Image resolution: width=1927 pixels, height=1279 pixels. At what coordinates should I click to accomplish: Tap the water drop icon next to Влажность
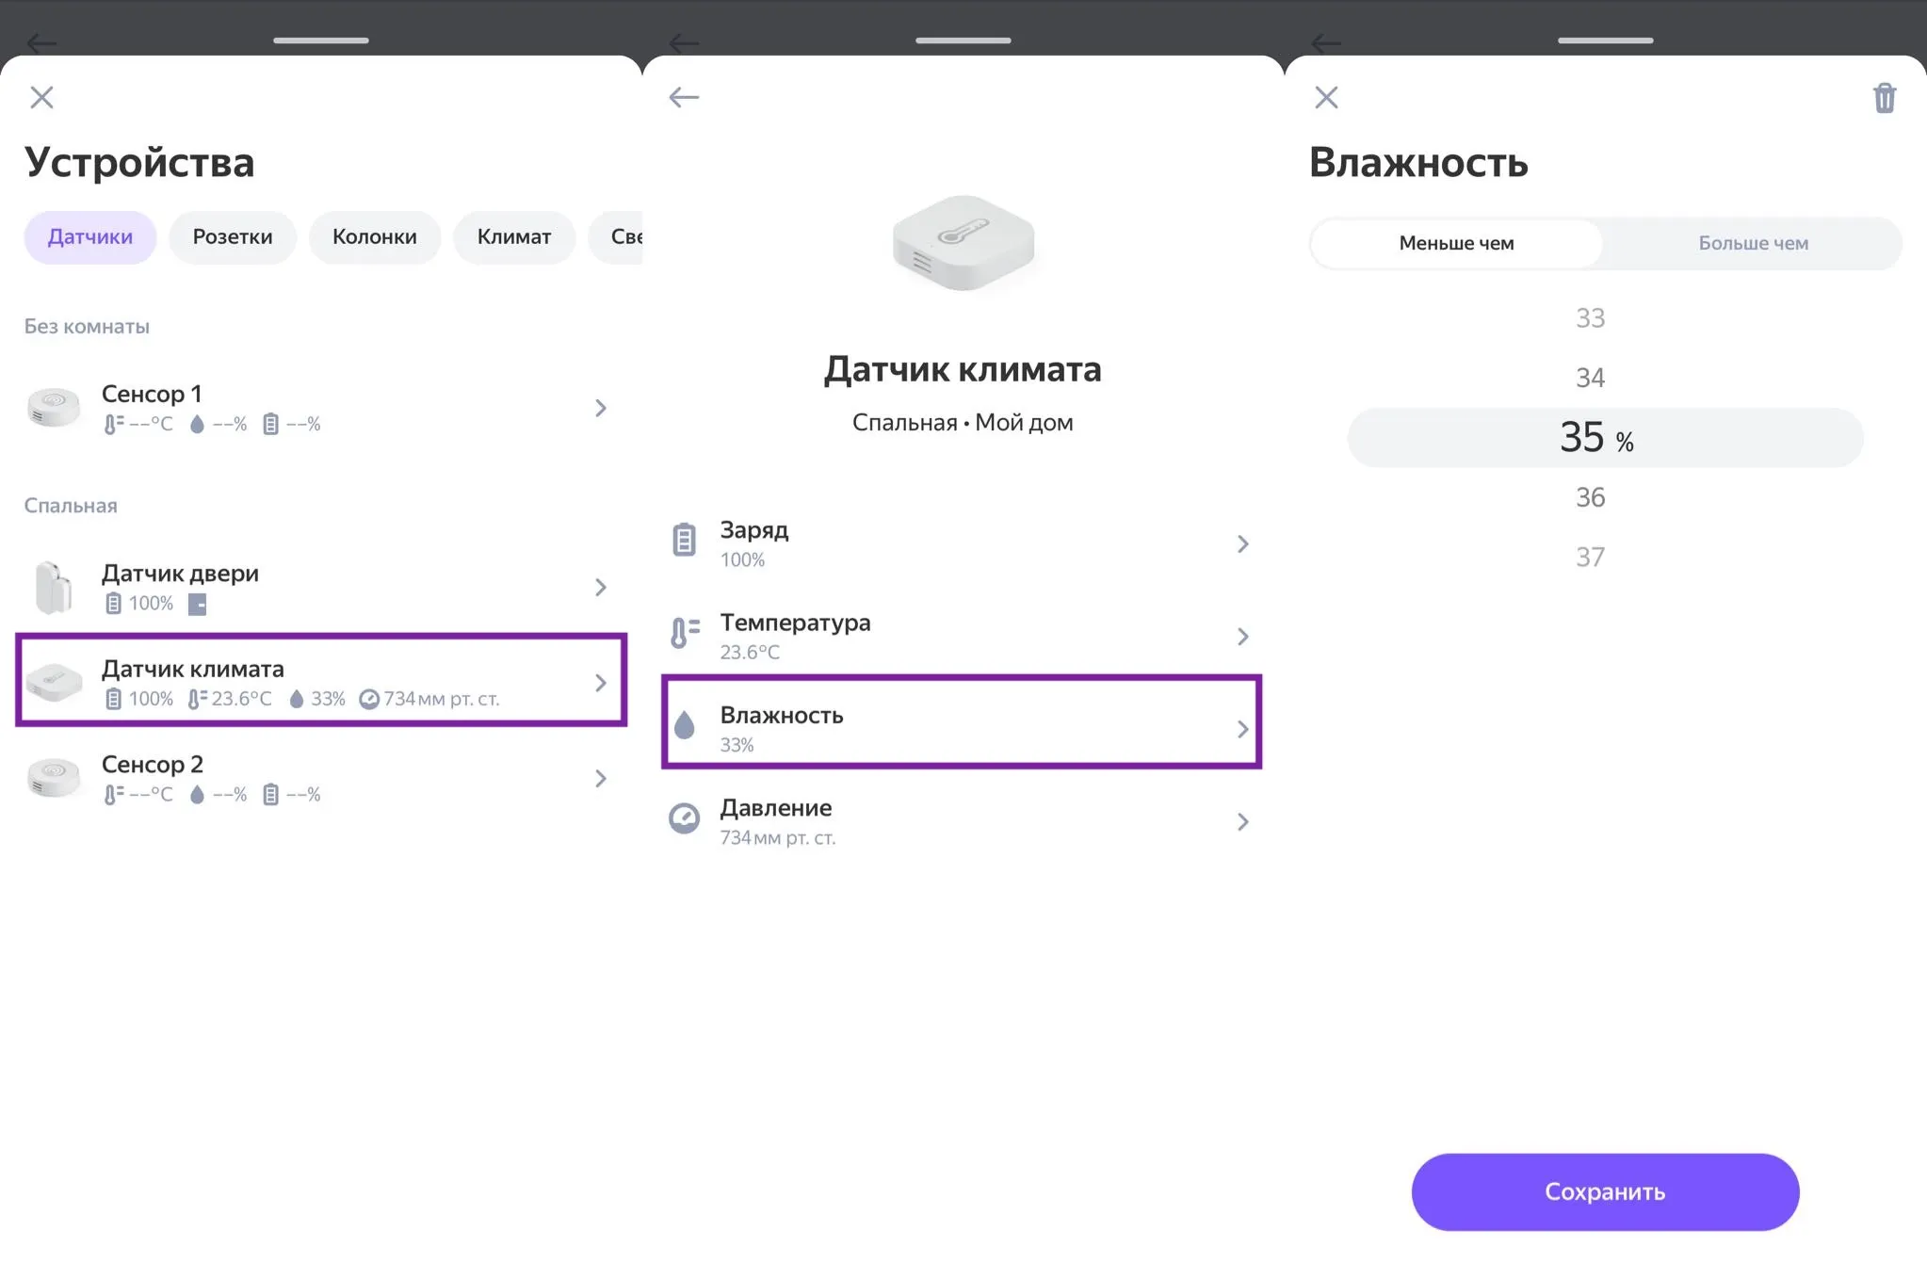coord(685,725)
